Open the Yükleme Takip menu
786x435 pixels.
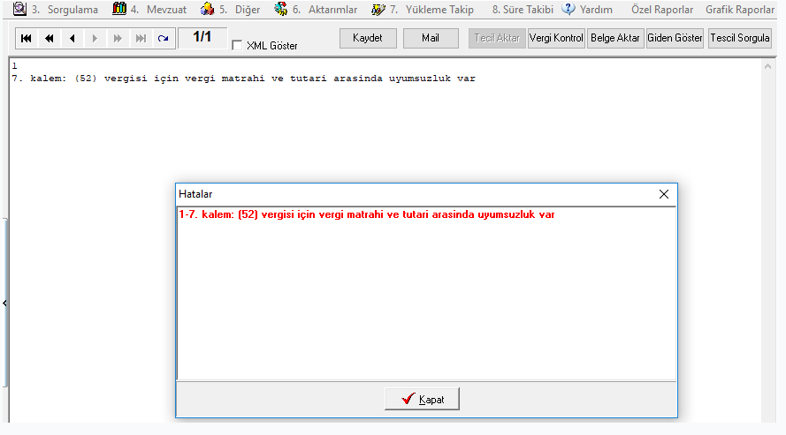(439, 10)
